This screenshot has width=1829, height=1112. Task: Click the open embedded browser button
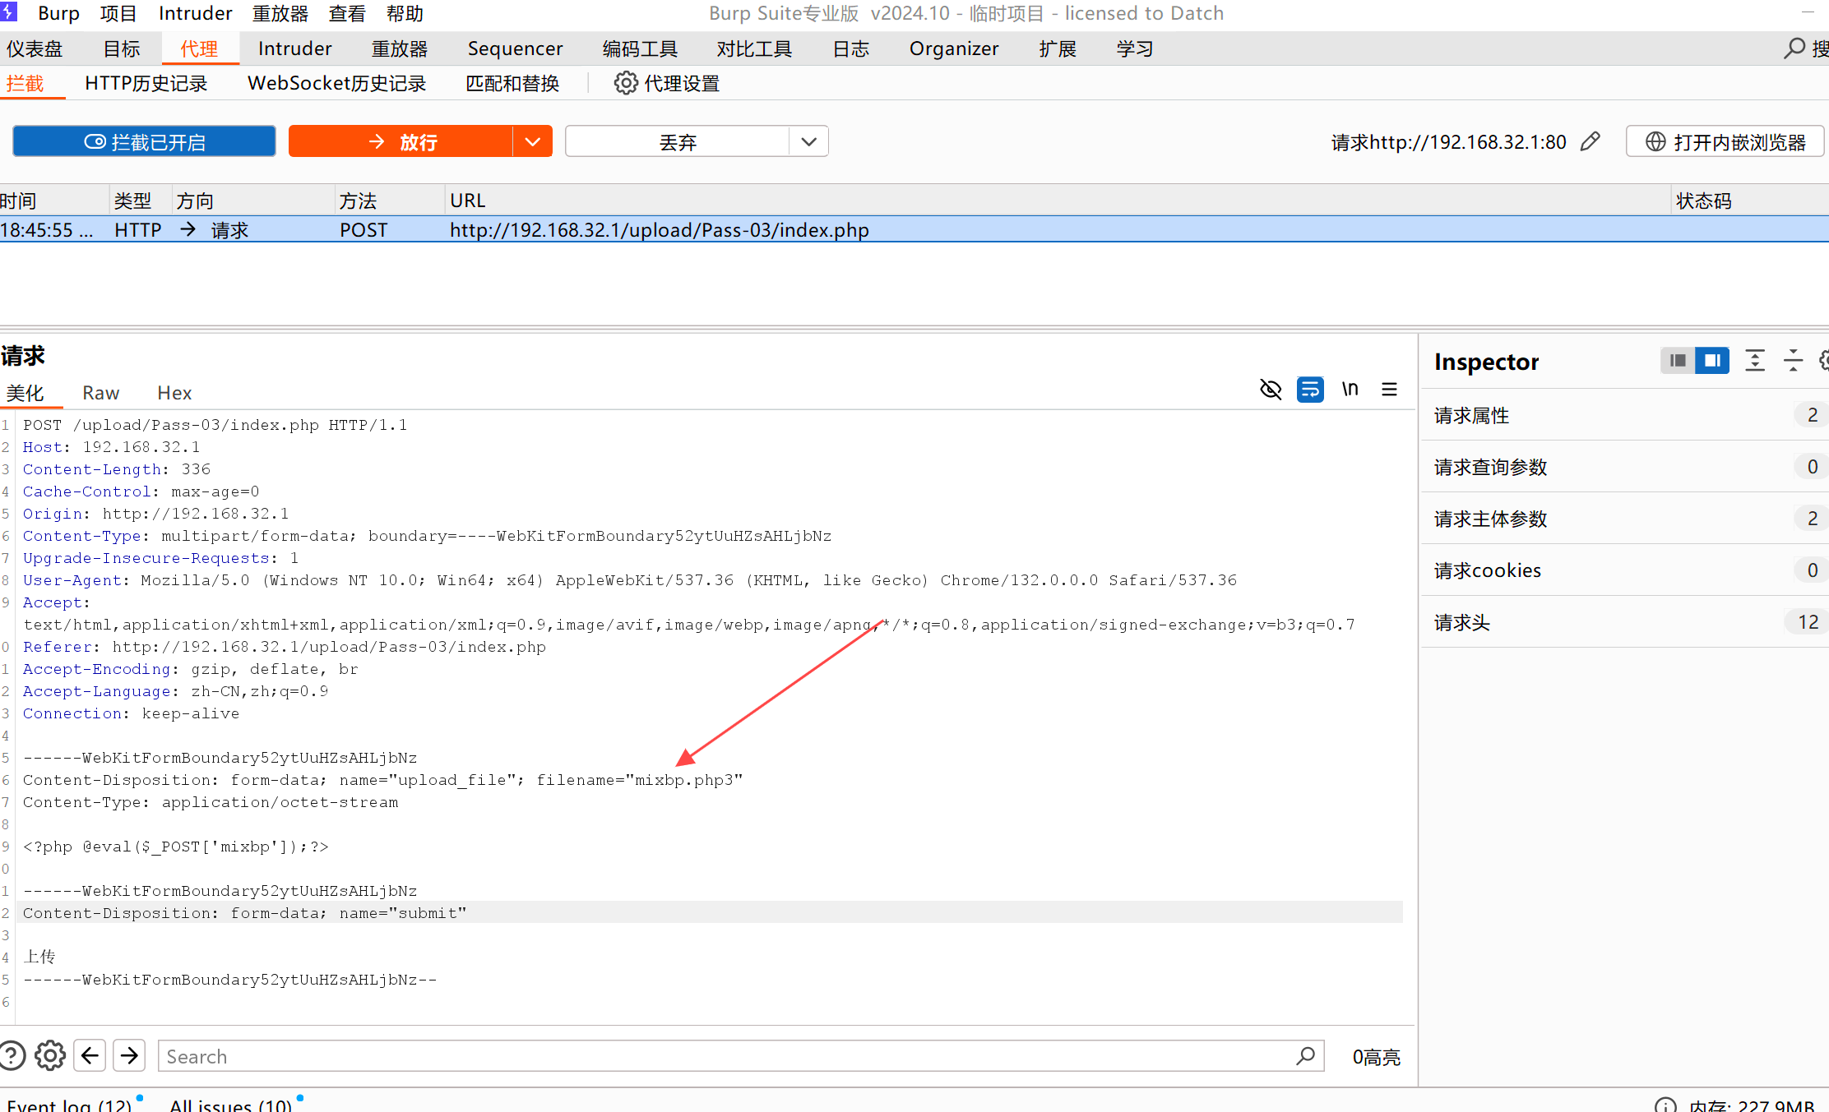1725,141
